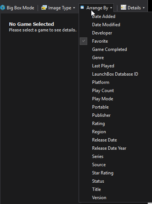Expand the Image Type dropdown arrow

pos(74,8)
